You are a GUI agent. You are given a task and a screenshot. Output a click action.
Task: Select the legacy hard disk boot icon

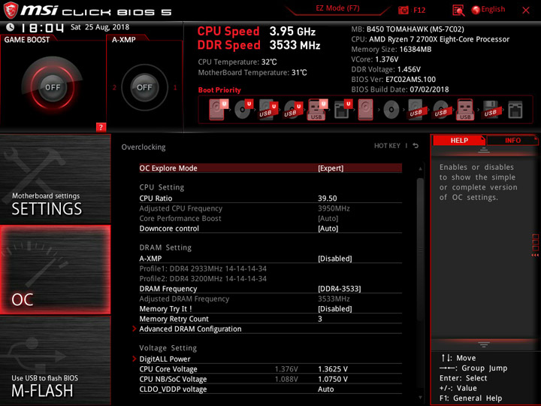click(366, 110)
